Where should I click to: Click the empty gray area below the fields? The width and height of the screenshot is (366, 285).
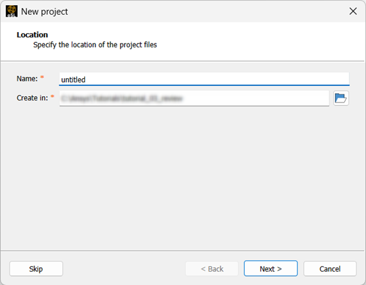[183, 179]
